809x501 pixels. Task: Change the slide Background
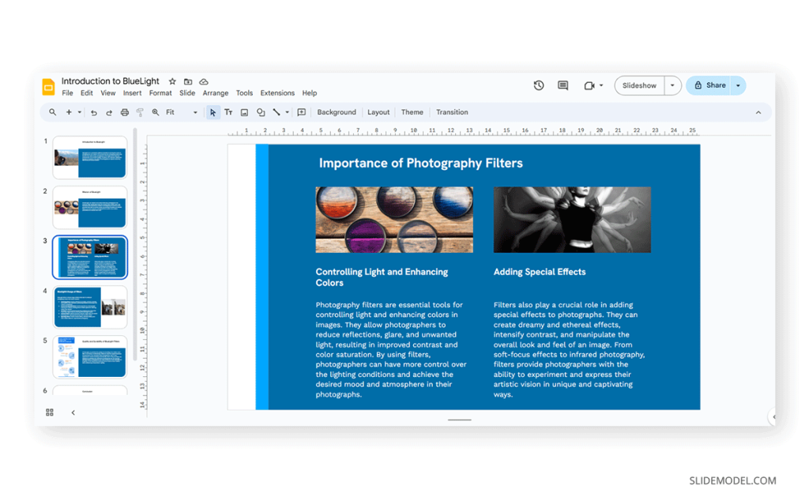coord(337,112)
